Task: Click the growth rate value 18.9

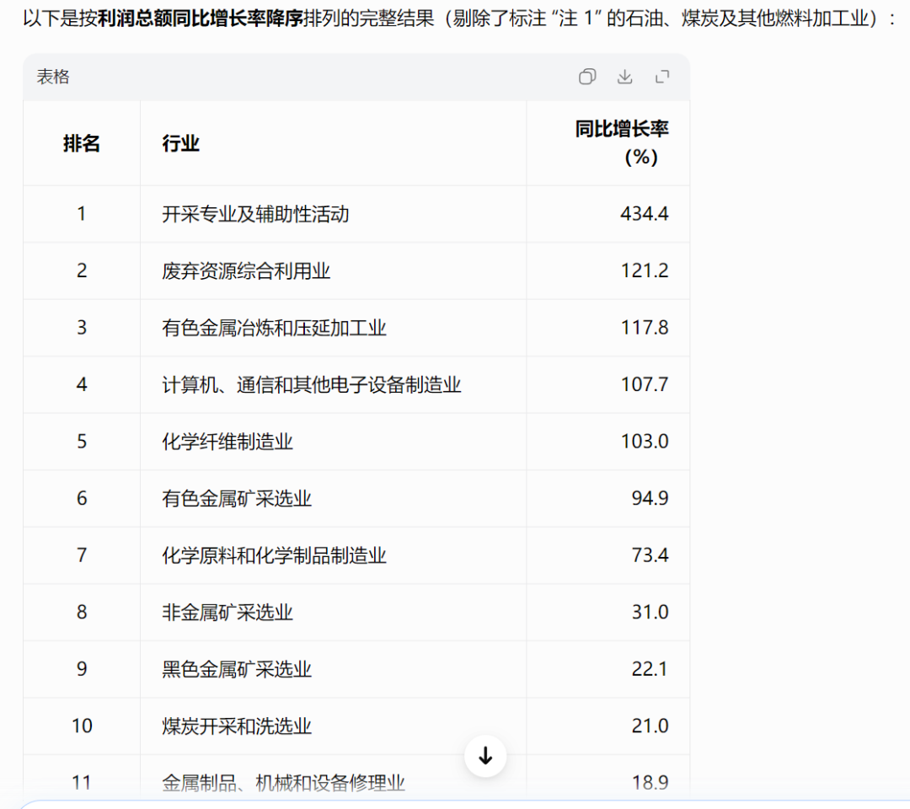Action: 650,782
